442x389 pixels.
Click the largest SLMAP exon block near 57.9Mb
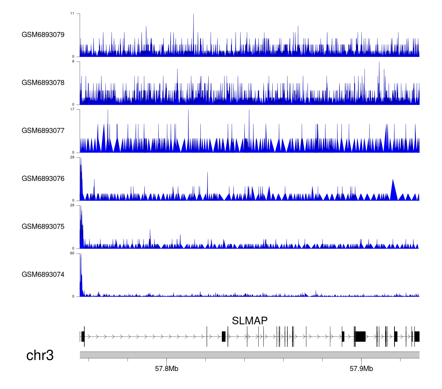(x=360, y=337)
